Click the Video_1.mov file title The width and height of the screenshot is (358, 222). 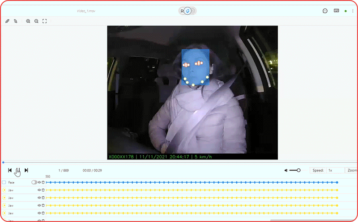click(86, 11)
